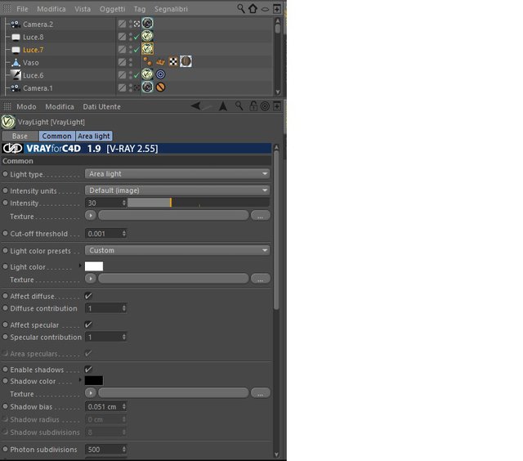Click the Shadow bias value field

pyautogui.click(x=104, y=406)
